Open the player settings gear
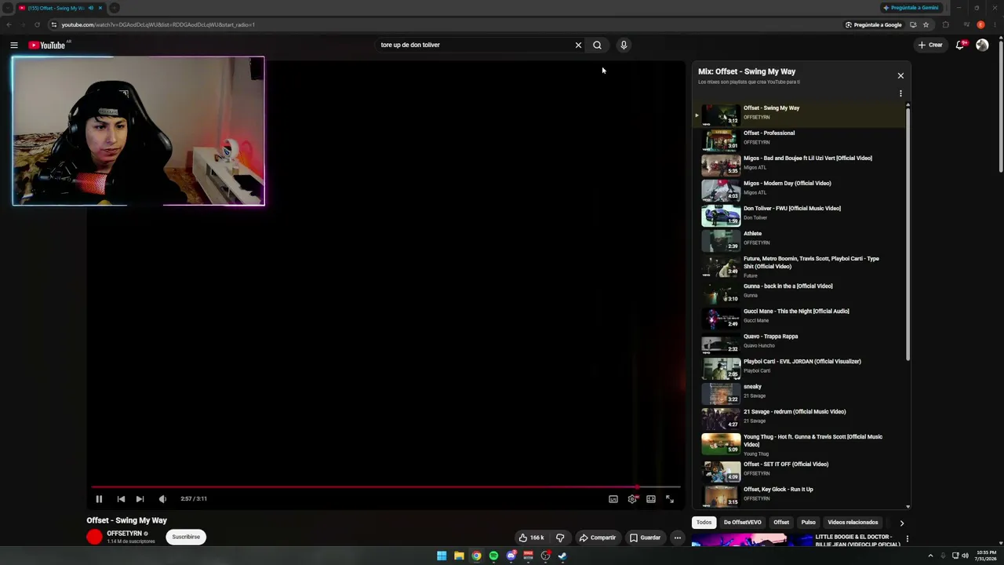Viewport: 1004px width, 565px height. pos(632,499)
